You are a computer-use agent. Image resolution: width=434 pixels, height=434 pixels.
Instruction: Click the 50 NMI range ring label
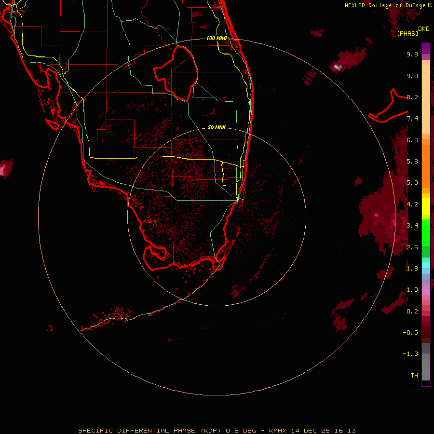point(217,127)
